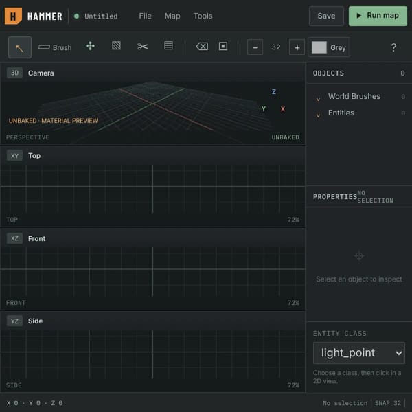412x412 pixels.
Task: Click the crosshair icon in Properties
Action: click(359, 255)
